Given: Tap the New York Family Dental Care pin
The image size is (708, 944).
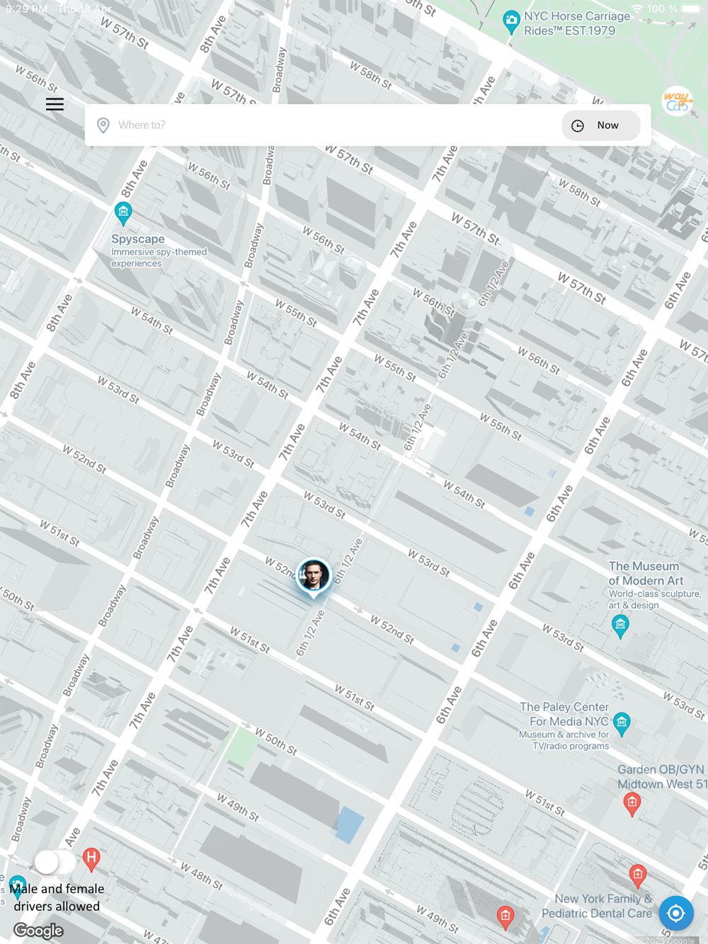Looking at the screenshot, I should click(638, 875).
